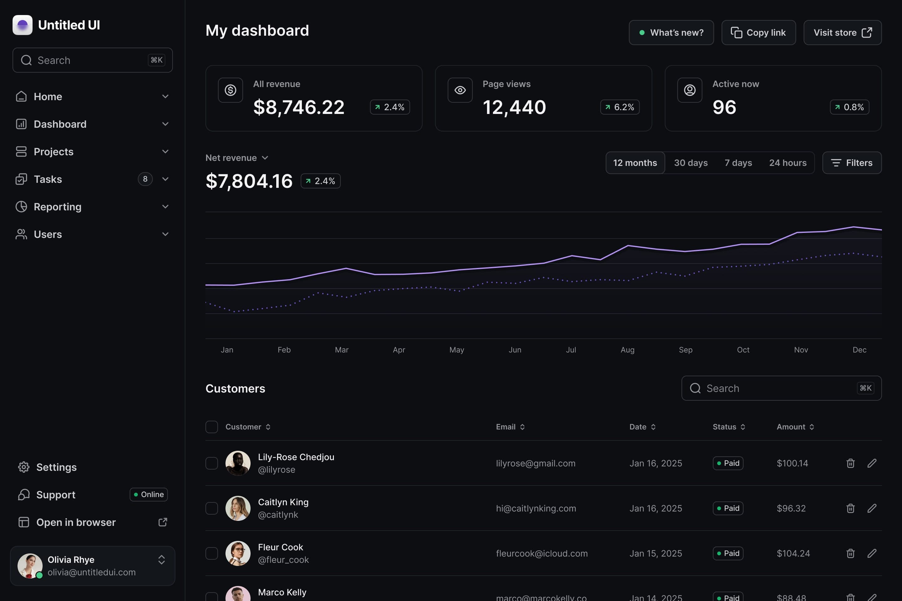Click the Tasks count badge 8

click(x=145, y=179)
